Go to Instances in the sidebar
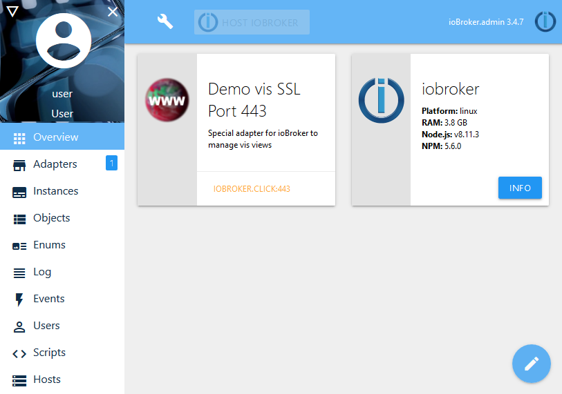Screen dimensions: 562x394 62,190
